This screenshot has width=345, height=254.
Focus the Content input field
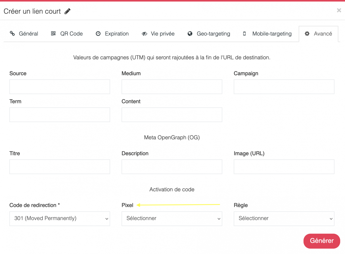172,115
